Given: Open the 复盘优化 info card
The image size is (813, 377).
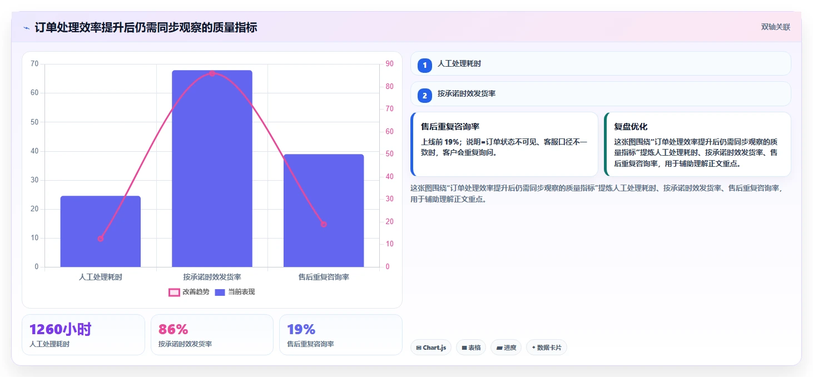Looking at the screenshot, I should pyautogui.click(x=697, y=144).
